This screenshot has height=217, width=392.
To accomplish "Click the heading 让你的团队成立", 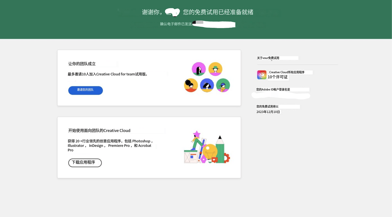I will click(82, 64).
